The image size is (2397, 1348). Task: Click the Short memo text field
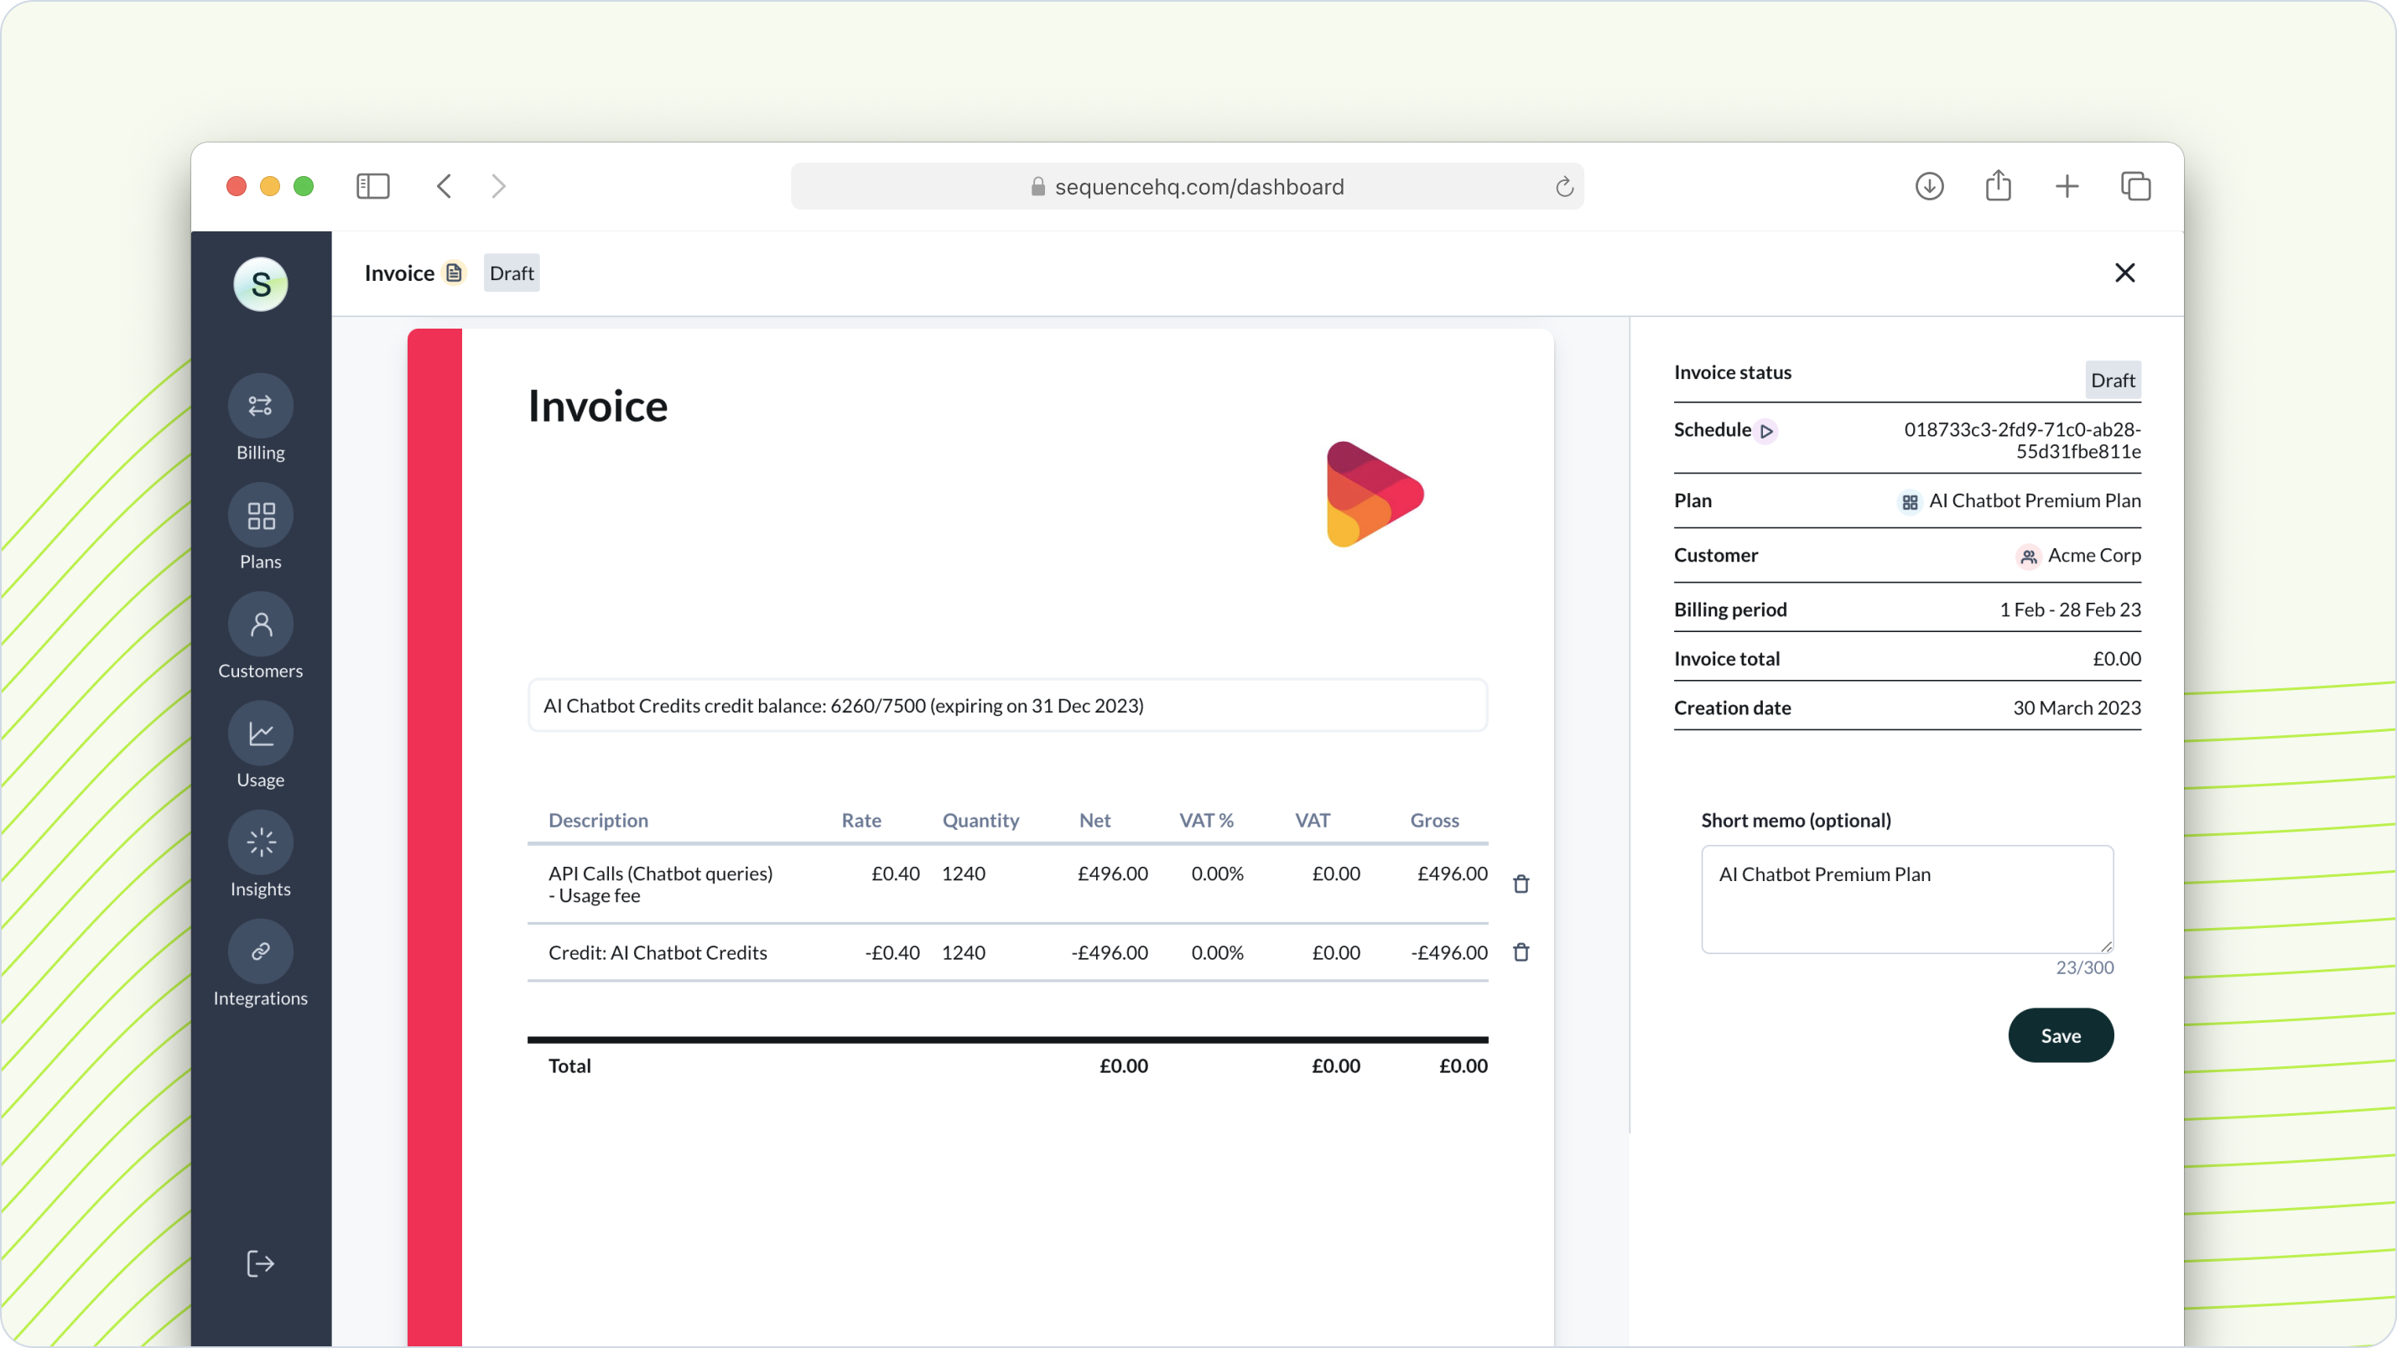(1906, 899)
